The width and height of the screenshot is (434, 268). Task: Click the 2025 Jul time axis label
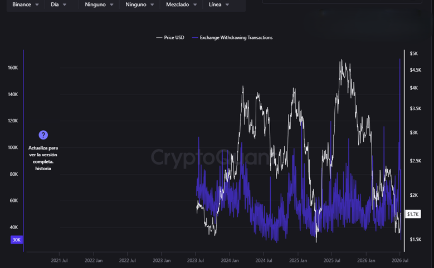click(332, 261)
